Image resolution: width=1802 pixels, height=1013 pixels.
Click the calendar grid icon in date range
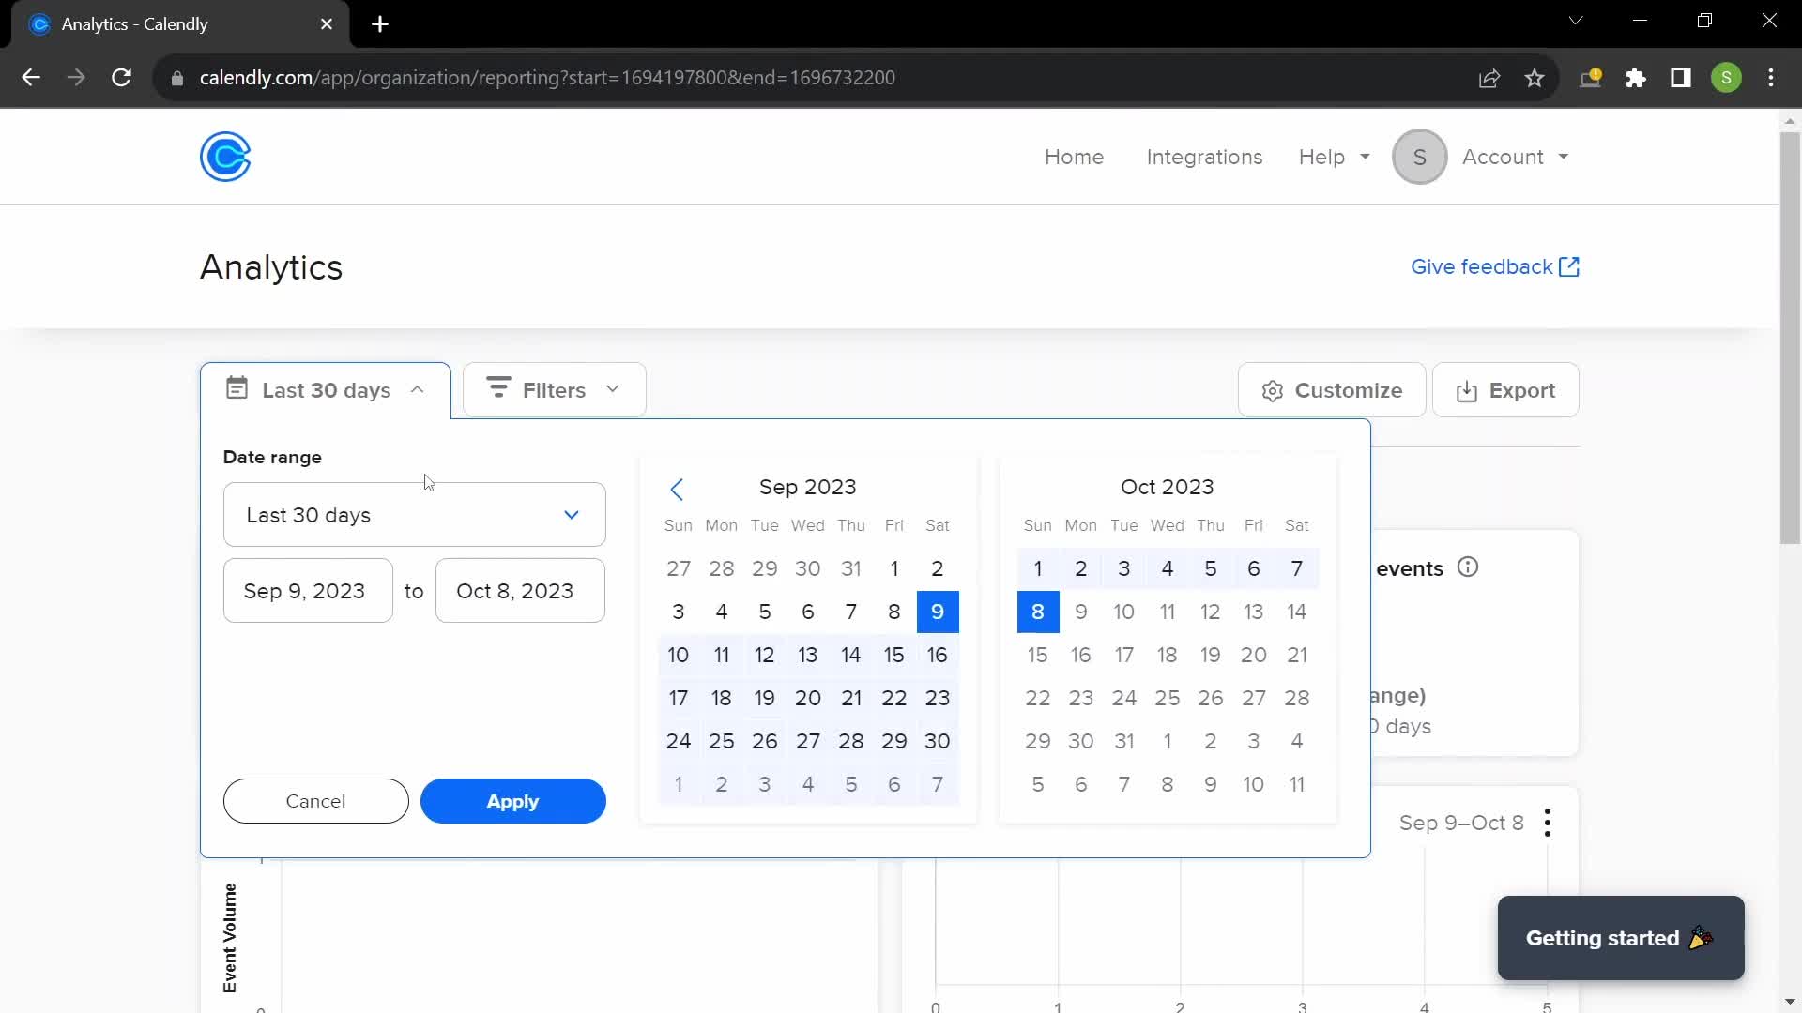(237, 388)
